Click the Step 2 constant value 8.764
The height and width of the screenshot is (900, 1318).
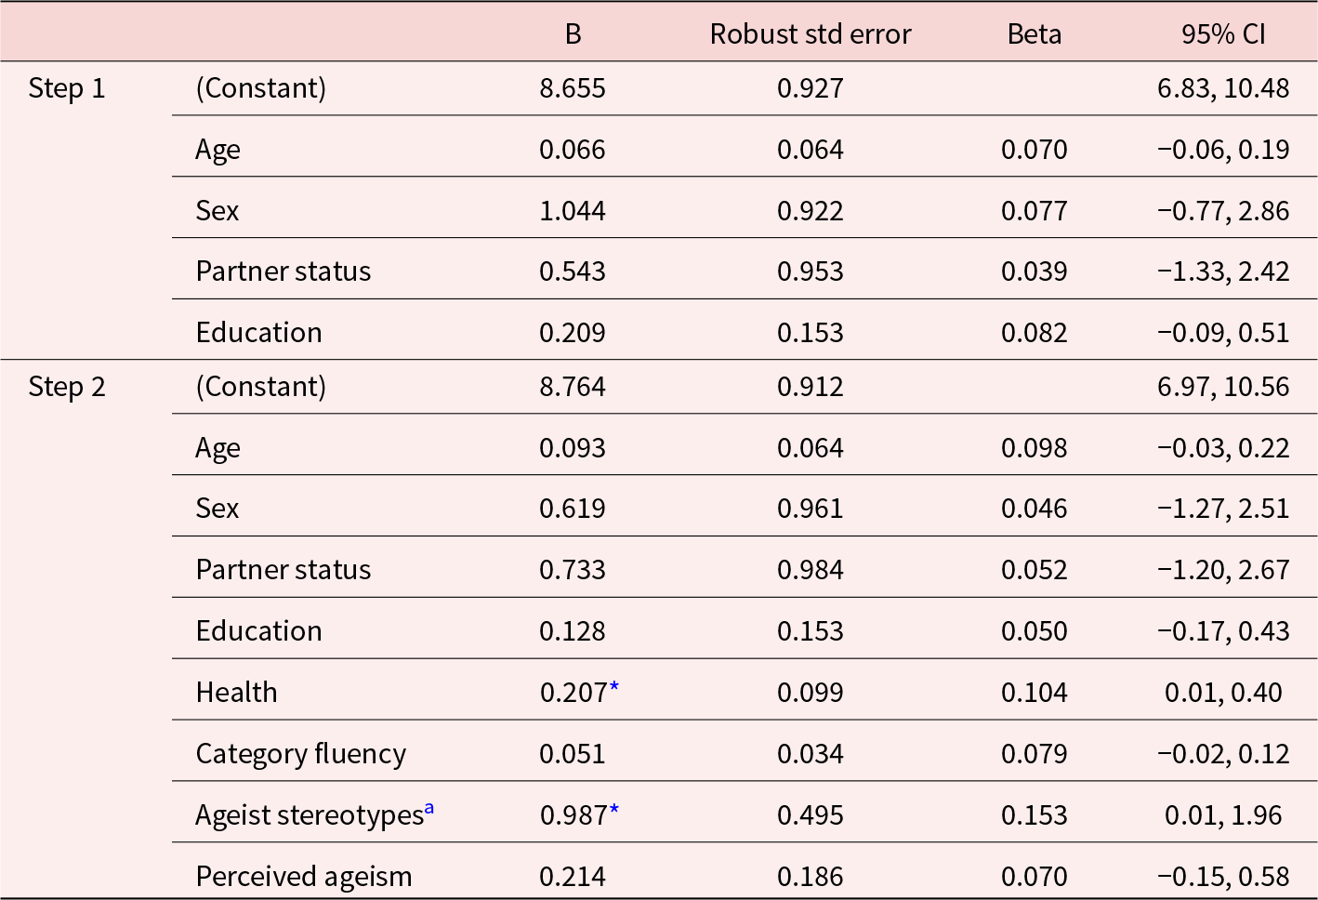pos(572,387)
